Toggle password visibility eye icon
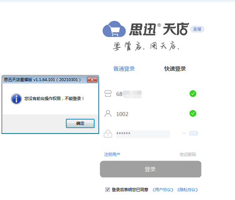This screenshot has height=200, width=235. pyautogui.click(x=184, y=133)
